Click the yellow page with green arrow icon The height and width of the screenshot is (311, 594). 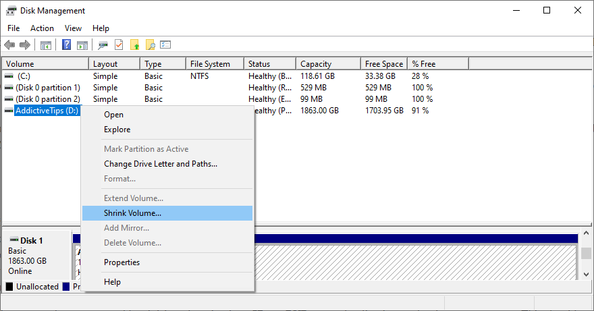(134, 45)
